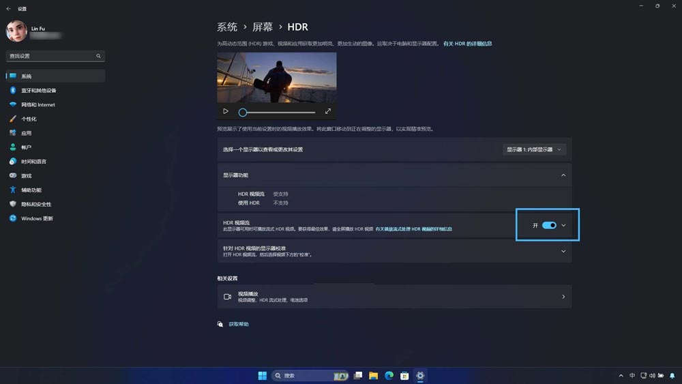Open Windows Start menu on the taskbar
The image size is (682, 384).
[x=263, y=376]
